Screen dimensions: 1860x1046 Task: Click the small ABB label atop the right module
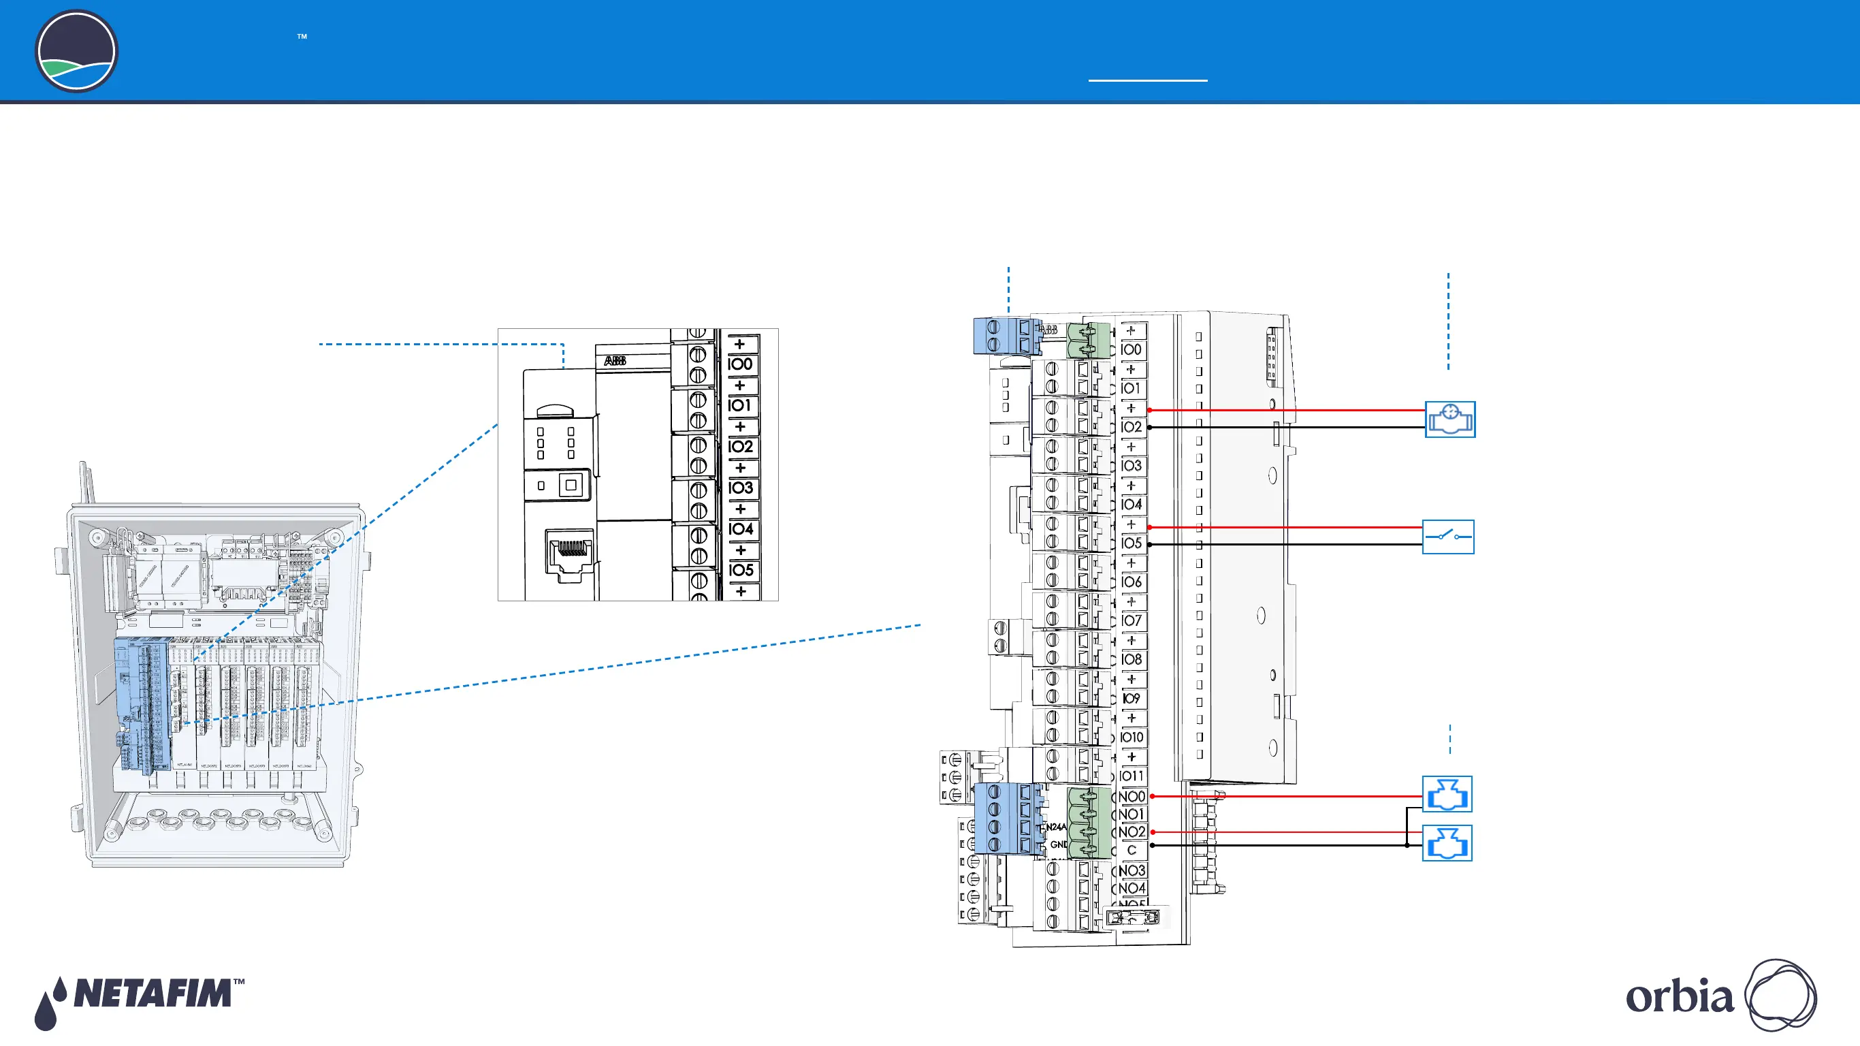pos(1048,330)
